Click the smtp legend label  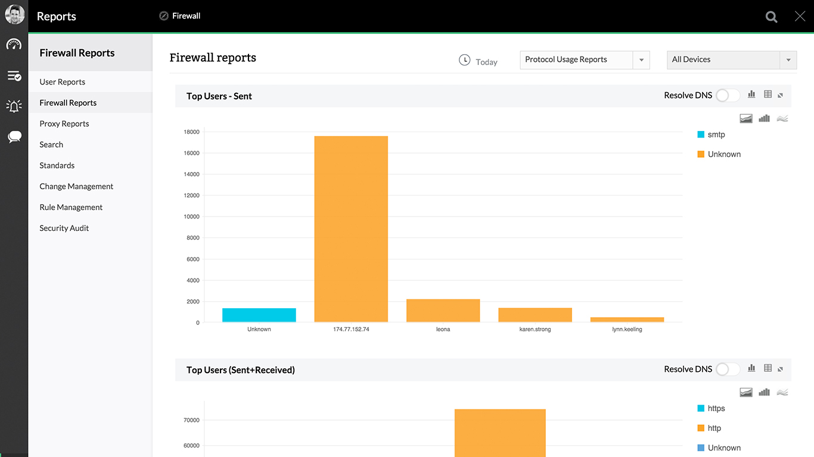(x=716, y=134)
